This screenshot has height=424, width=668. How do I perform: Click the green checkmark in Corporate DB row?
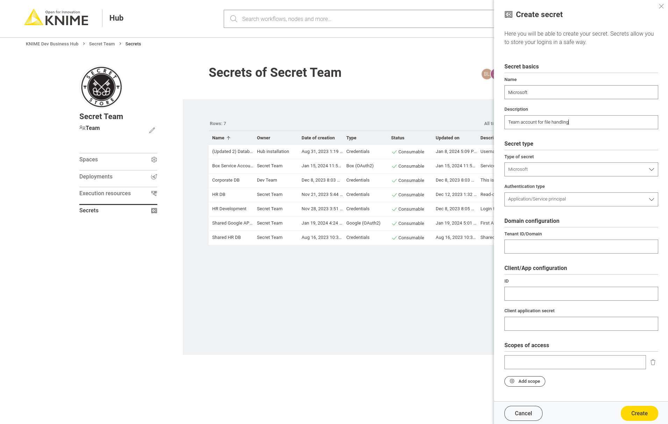(x=394, y=181)
